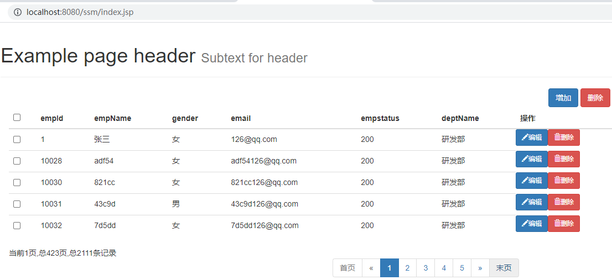Click the empstatus column header
The width and height of the screenshot is (612, 280).
point(380,118)
